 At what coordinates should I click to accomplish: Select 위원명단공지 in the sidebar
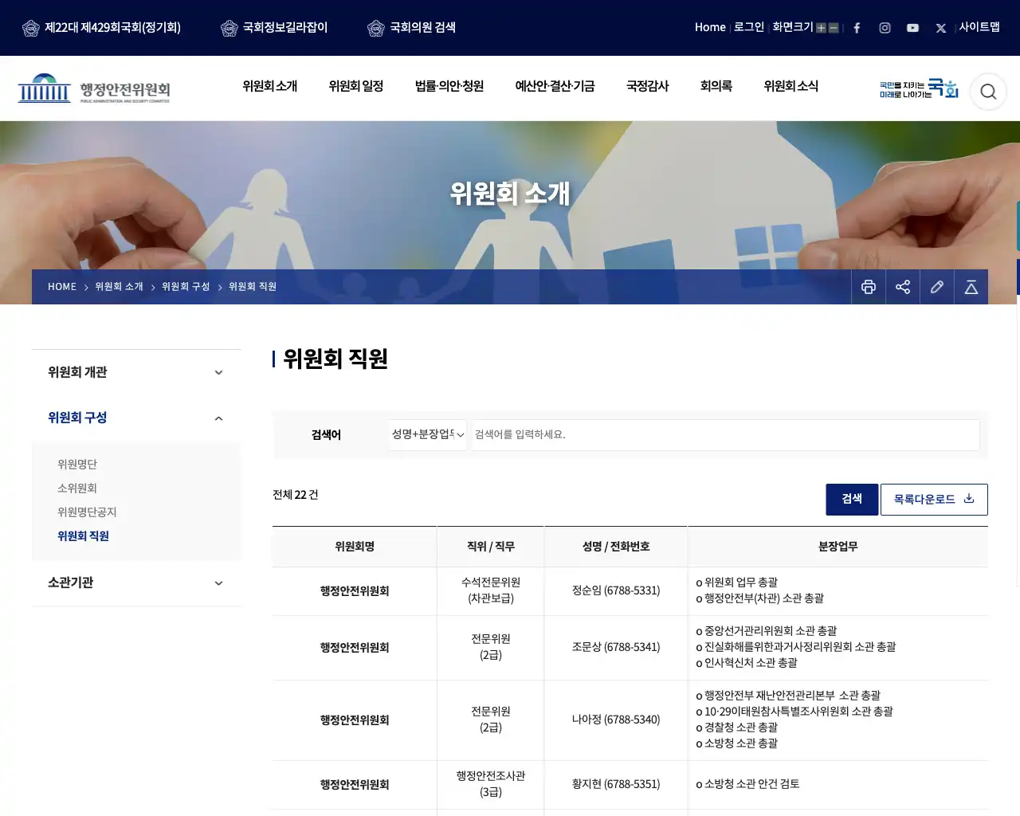tap(87, 512)
